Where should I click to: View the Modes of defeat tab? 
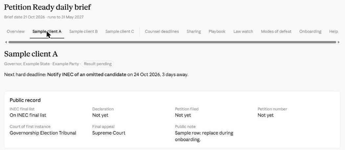click(276, 32)
